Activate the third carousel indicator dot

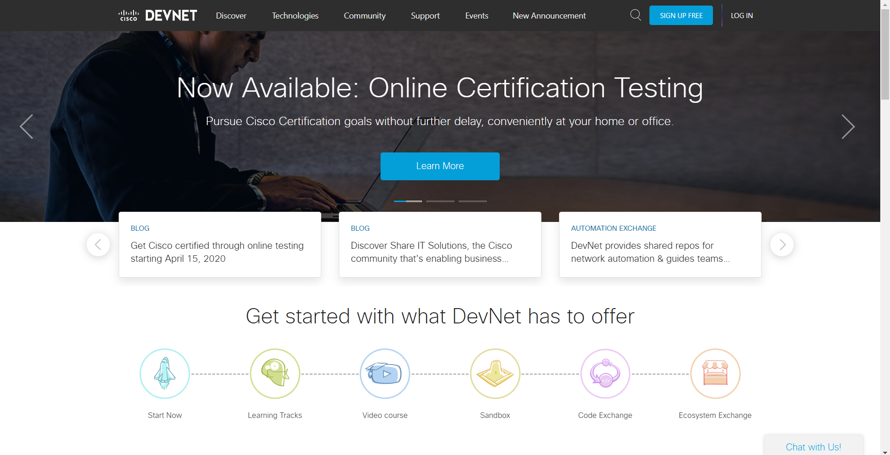click(472, 201)
